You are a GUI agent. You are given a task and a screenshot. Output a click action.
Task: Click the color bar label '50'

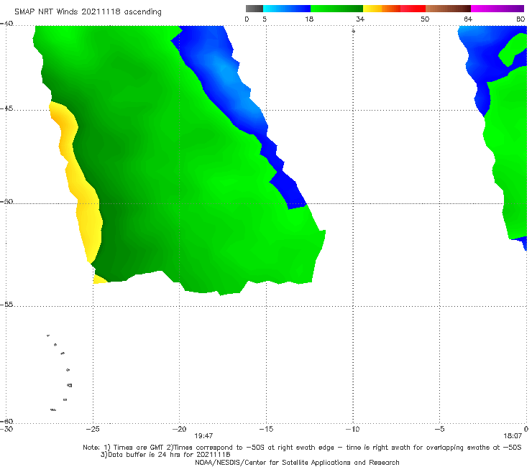[x=425, y=19]
